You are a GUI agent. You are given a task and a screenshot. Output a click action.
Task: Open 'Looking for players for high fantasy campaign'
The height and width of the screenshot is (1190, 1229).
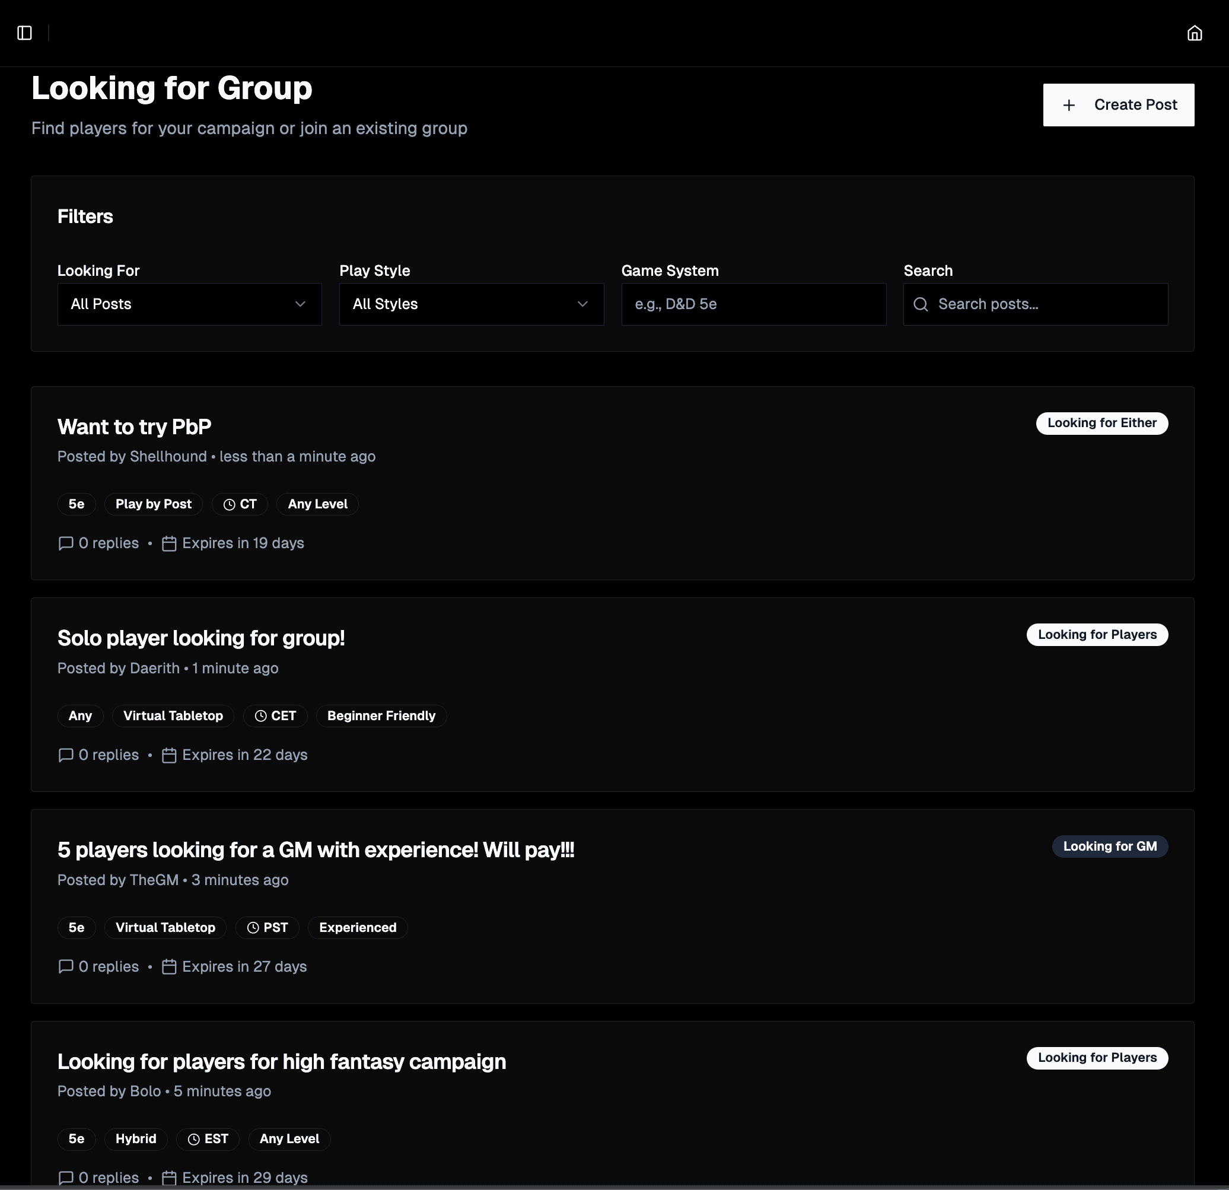(x=282, y=1061)
